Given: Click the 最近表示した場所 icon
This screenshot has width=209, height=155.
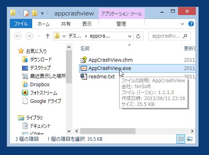Looking at the screenshot, I should coord(25,76).
